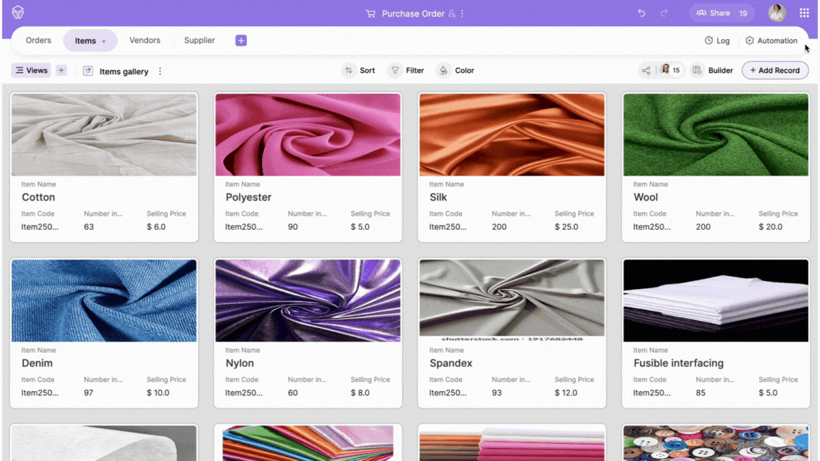
Task: Click Wool selling price $ 20.0
Action: pos(770,227)
